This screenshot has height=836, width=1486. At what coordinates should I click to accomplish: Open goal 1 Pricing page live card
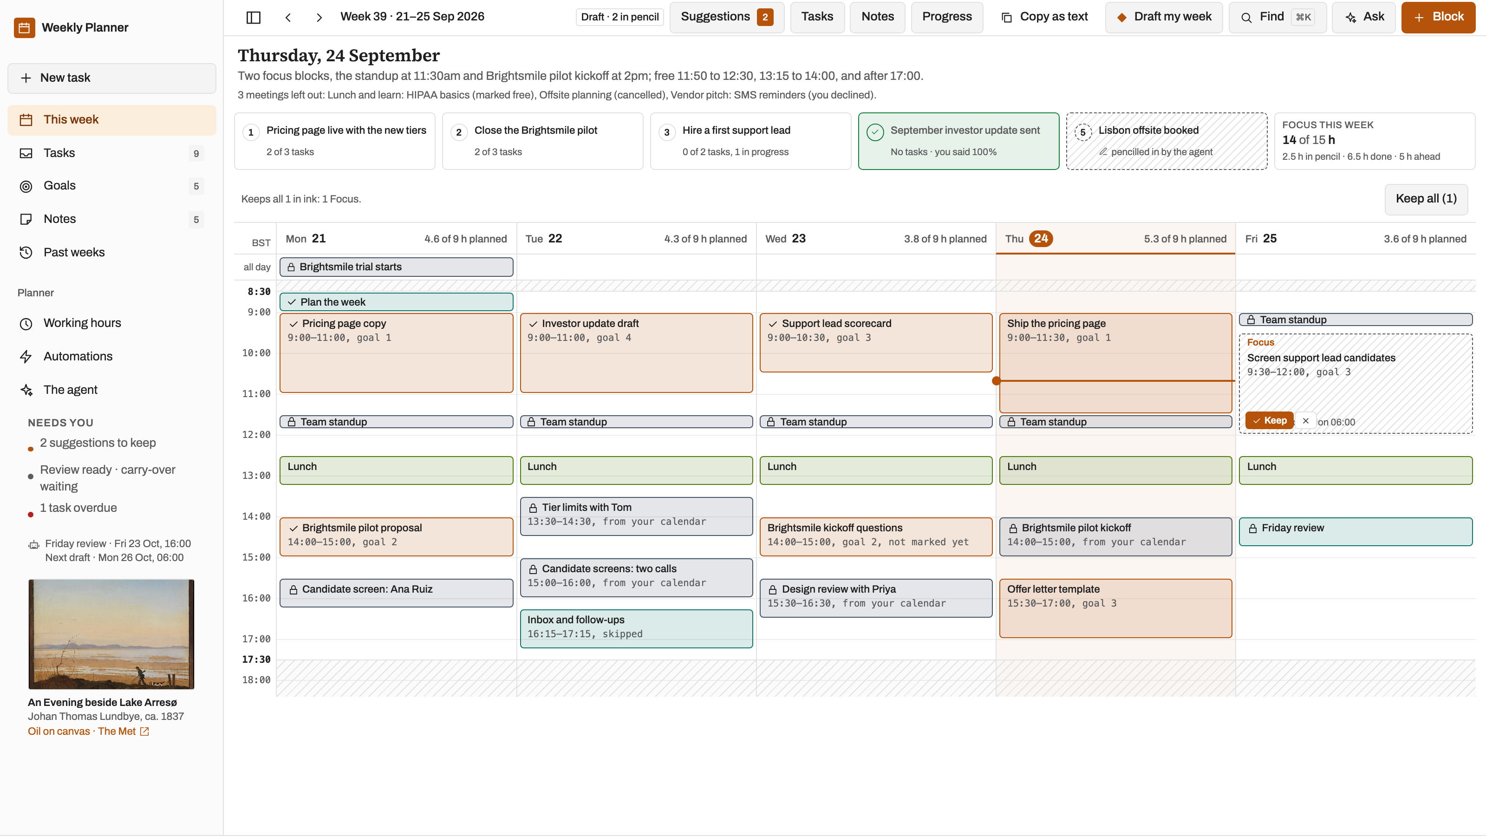coord(334,141)
